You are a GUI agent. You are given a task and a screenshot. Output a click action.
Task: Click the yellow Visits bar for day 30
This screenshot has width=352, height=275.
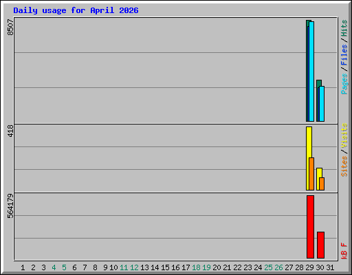coord(318,179)
